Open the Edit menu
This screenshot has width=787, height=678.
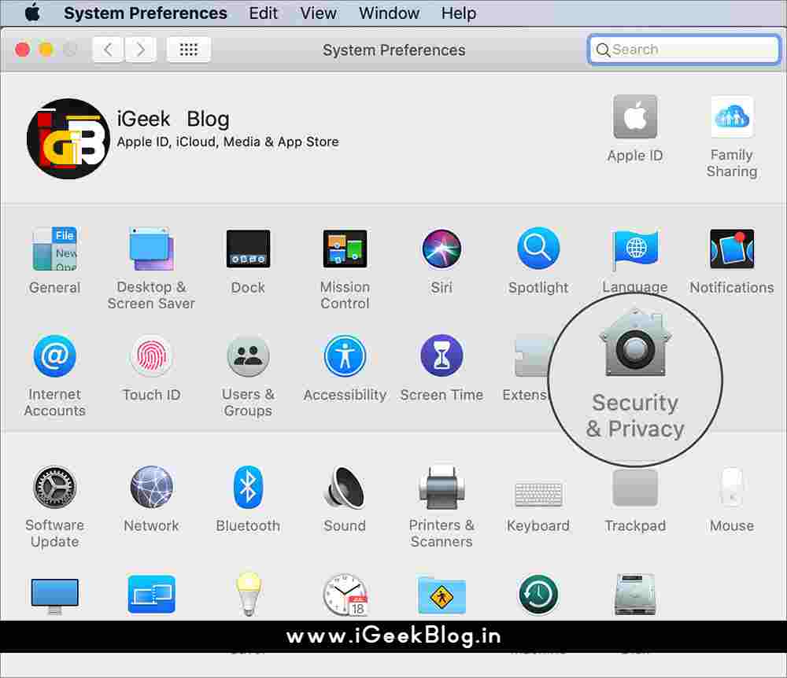point(263,13)
